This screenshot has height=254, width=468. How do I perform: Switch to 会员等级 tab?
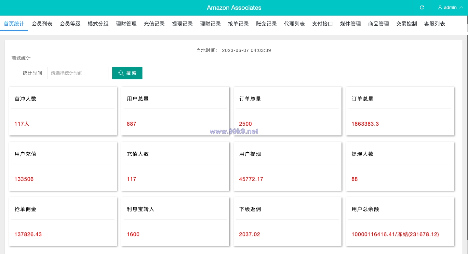[x=70, y=24]
